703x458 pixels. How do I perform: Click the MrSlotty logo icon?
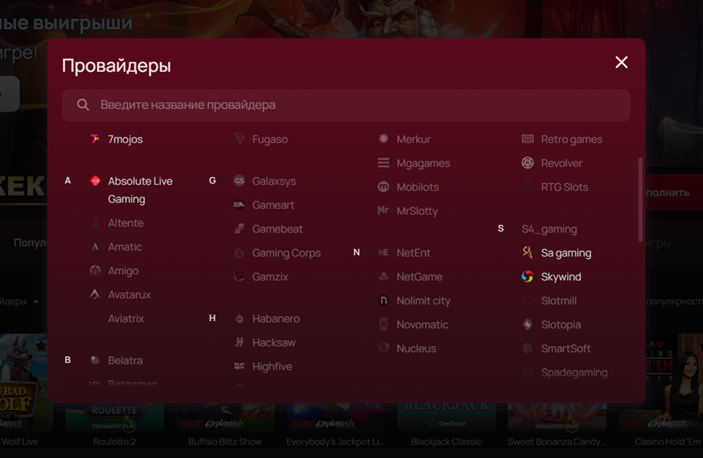click(383, 210)
